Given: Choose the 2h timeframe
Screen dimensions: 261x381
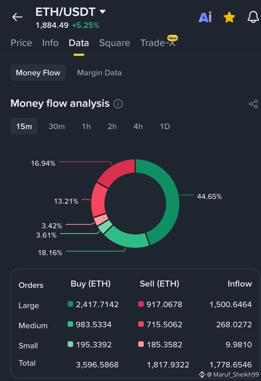Looking at the screenshot, I should (112, 126).
